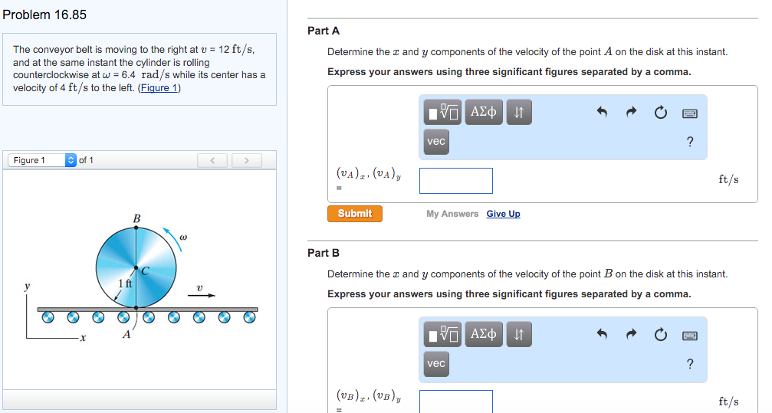772x413 pixels.
Task: Open Part A keyboard shortcuts icon
Action: click(x=690, y=113)
